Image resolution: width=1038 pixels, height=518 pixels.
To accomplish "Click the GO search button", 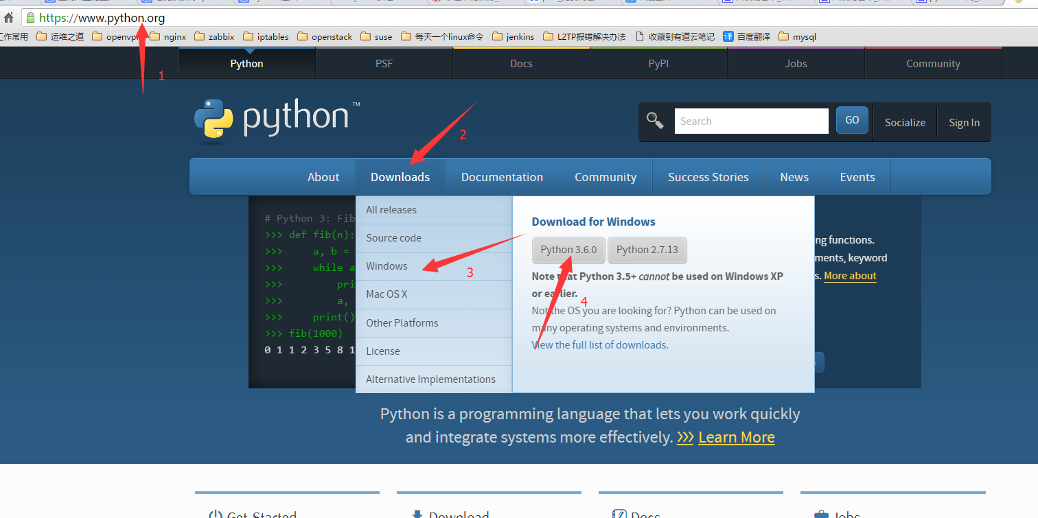I will click(852, 120).
